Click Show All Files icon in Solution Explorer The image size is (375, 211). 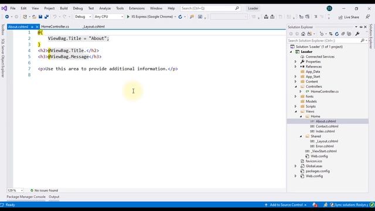click(349, 34)
